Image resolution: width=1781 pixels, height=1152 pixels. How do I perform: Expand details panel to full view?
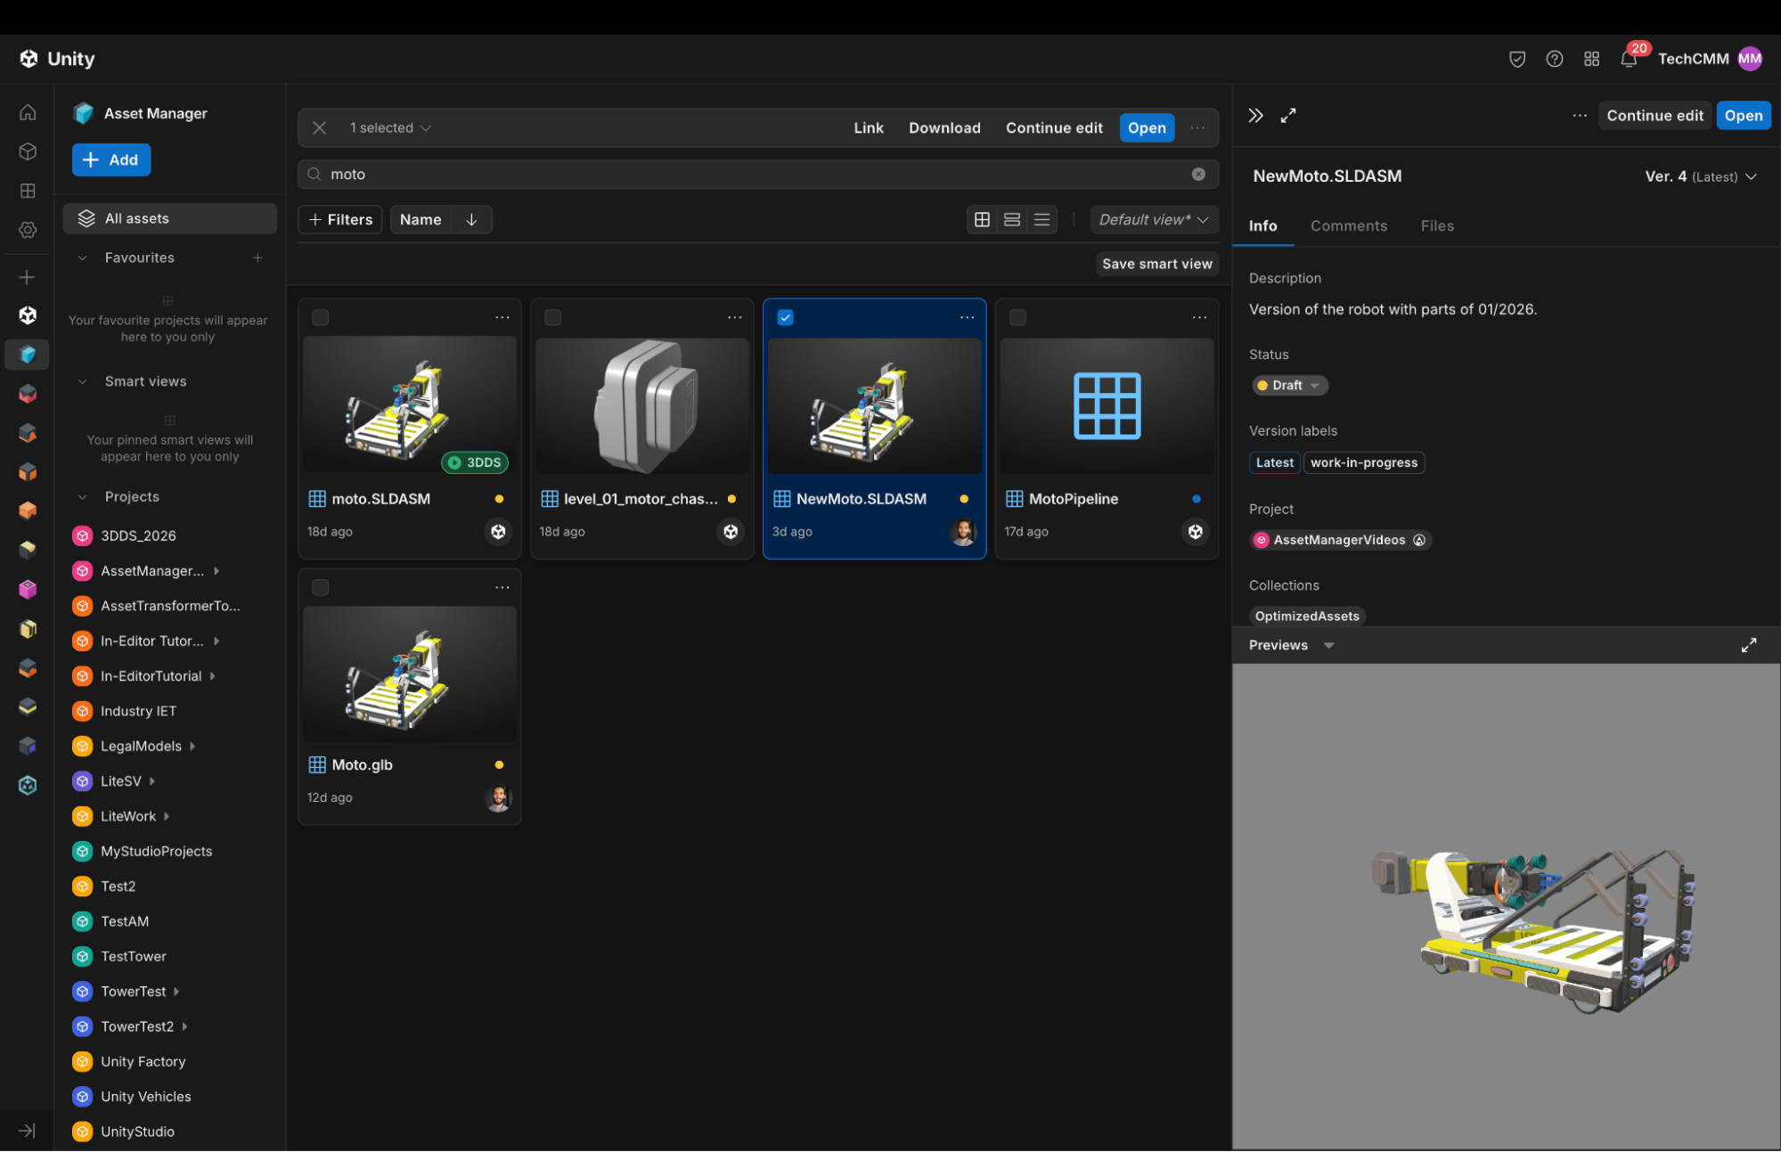pos(1288,116)
